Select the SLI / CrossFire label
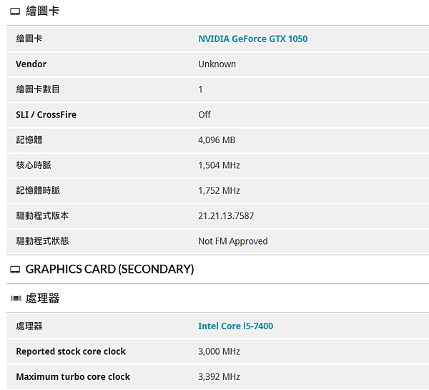The height and width of the screenshot is (390, 429). pos(46,114)
